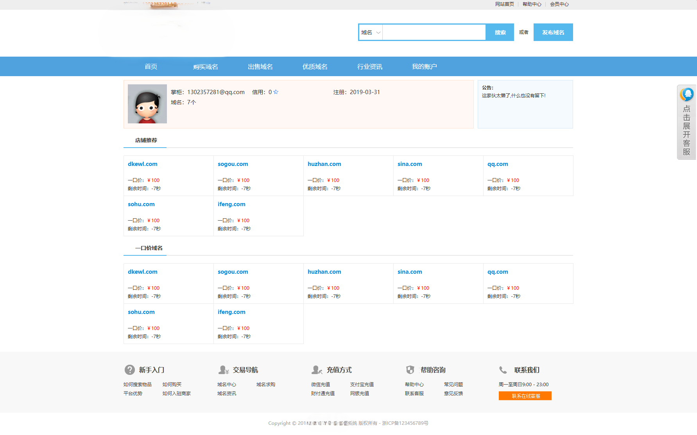Screen dimensions: 697x435
Task: Open 帮助中心 in the top bar
Action: 532,4
